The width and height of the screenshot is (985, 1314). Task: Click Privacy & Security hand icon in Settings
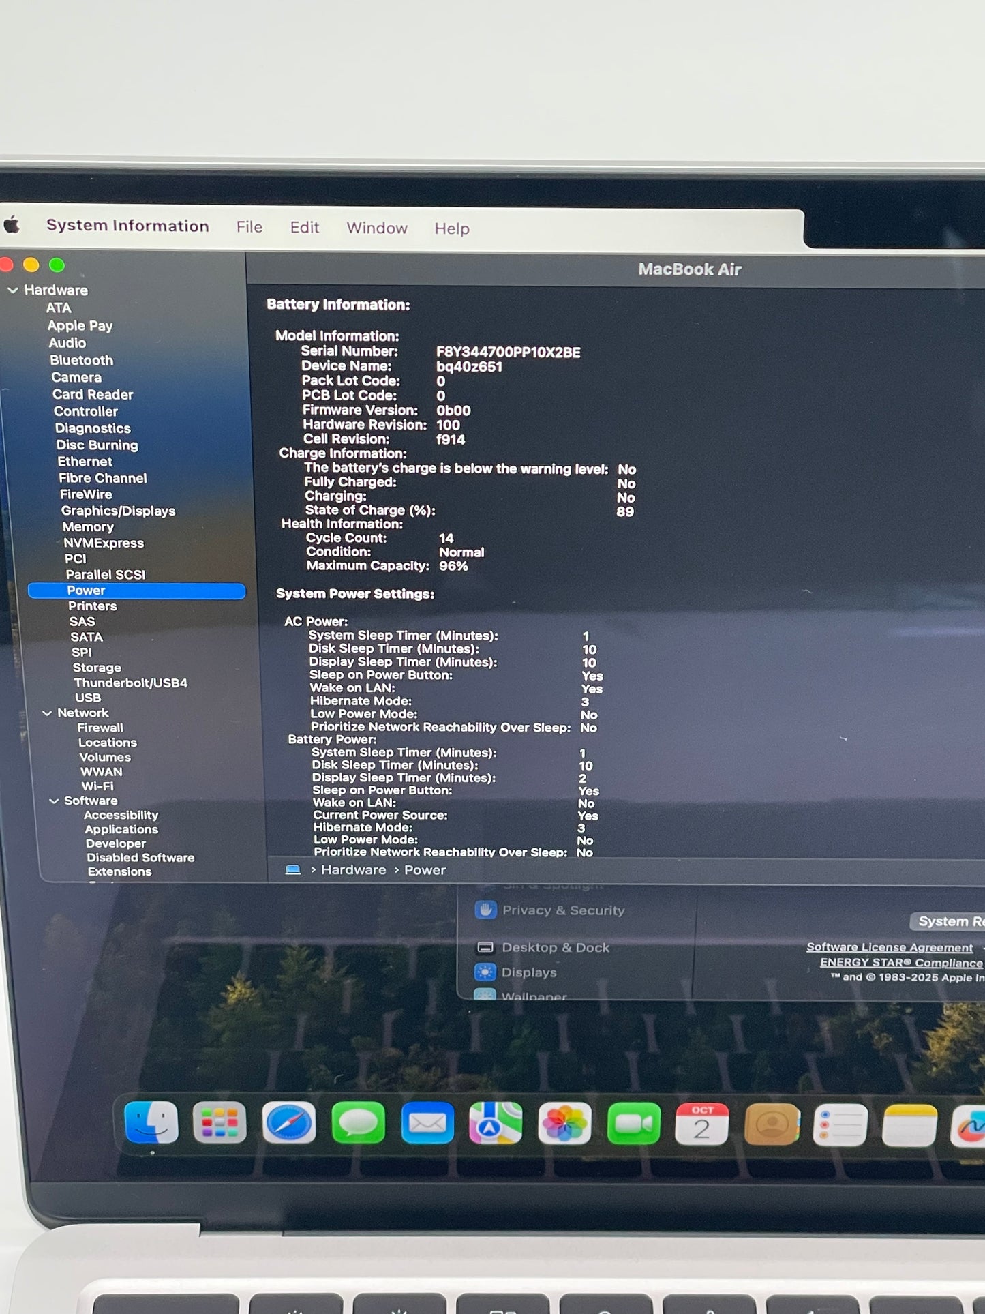tap(485, 910)
